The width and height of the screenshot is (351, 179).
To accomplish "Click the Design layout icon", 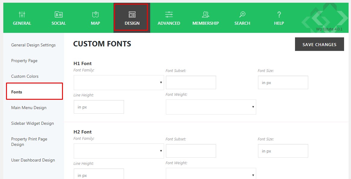I will click(132, 14).
